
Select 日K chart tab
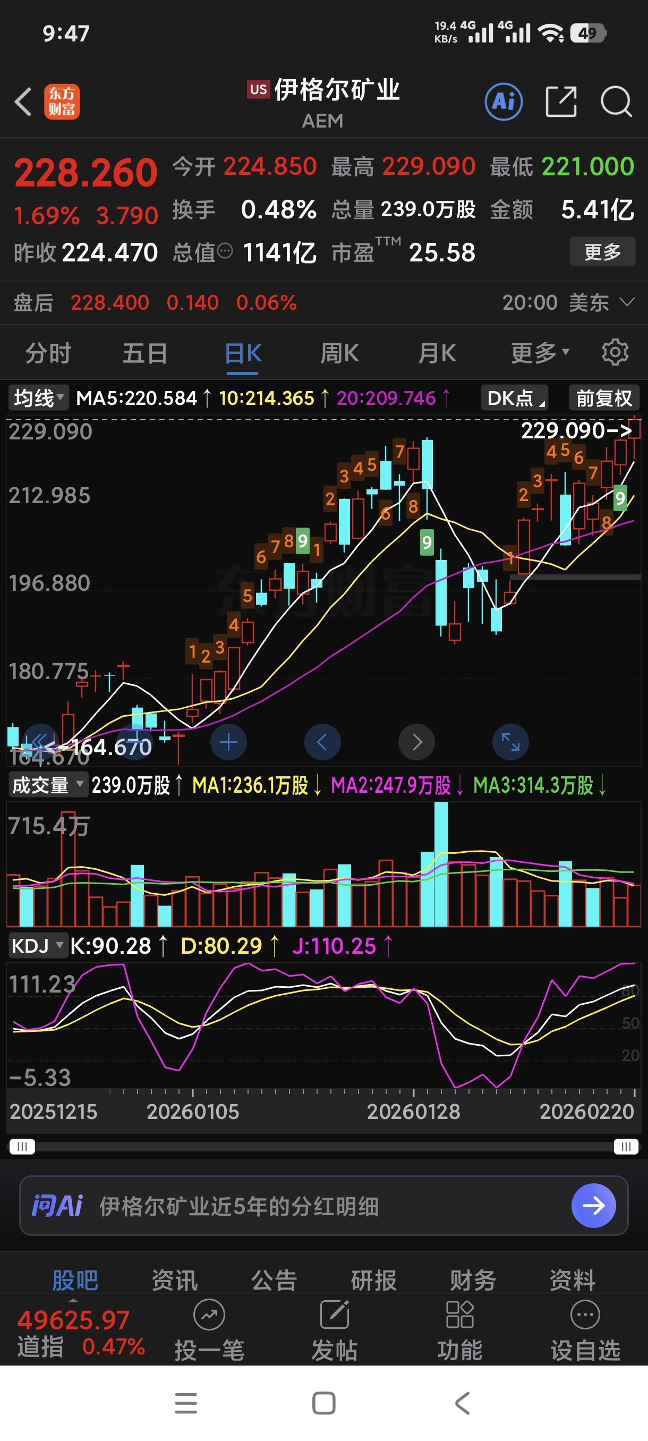click(243, 353)
